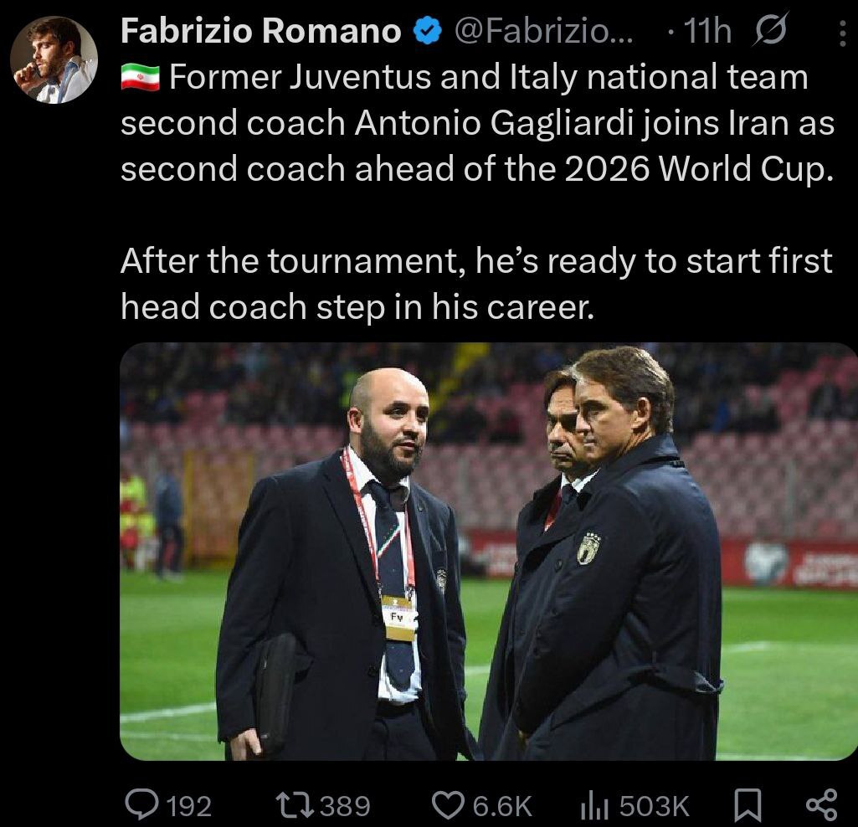Image resolution: width=858 pixels, height=827 pixels.
Task: Click the 503K views count
Action: (655, 806)
